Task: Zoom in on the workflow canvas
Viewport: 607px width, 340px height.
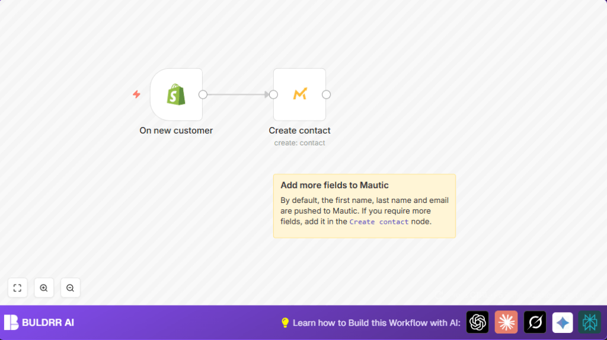Action: (x=44, y=288)
